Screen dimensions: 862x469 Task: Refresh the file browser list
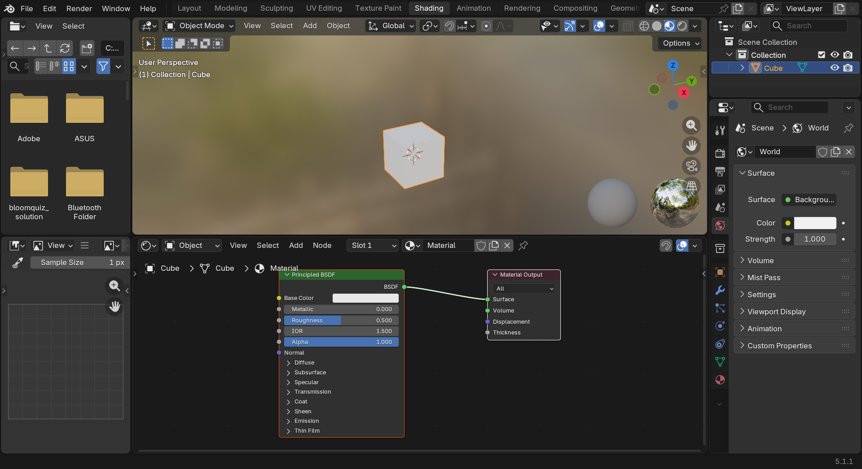coord(65,48)
